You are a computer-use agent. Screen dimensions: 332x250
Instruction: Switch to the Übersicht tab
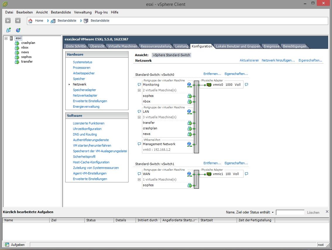click(97, 46)
